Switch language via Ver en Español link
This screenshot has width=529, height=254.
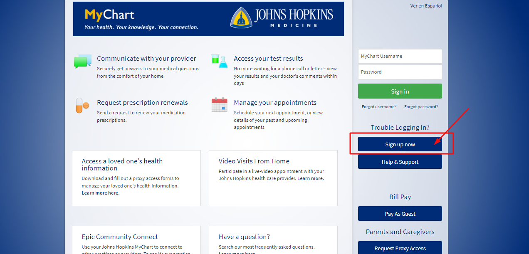(x=426, y=5)
